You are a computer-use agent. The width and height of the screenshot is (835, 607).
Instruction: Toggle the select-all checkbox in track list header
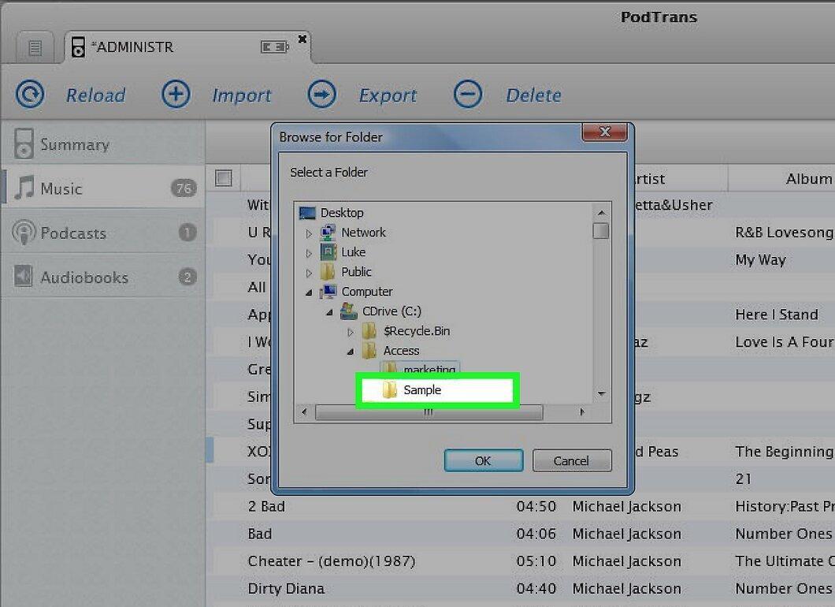224,178
